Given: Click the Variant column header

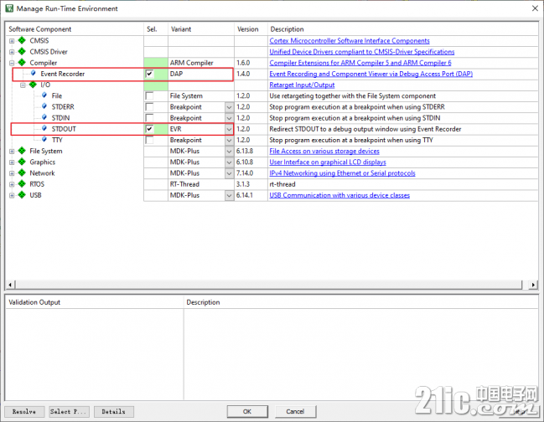Looking at the screenshot, I should [201, 29].
